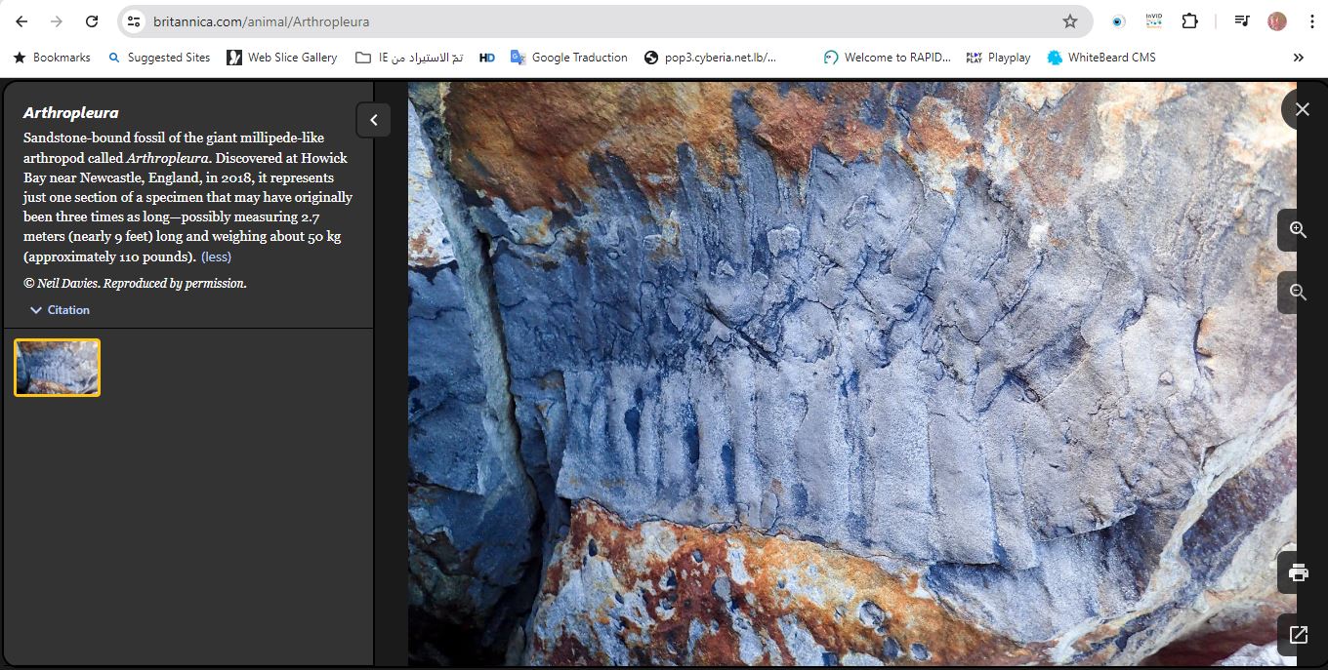
Task: Click the (less) link in caption
Action: tap(216, 257)
